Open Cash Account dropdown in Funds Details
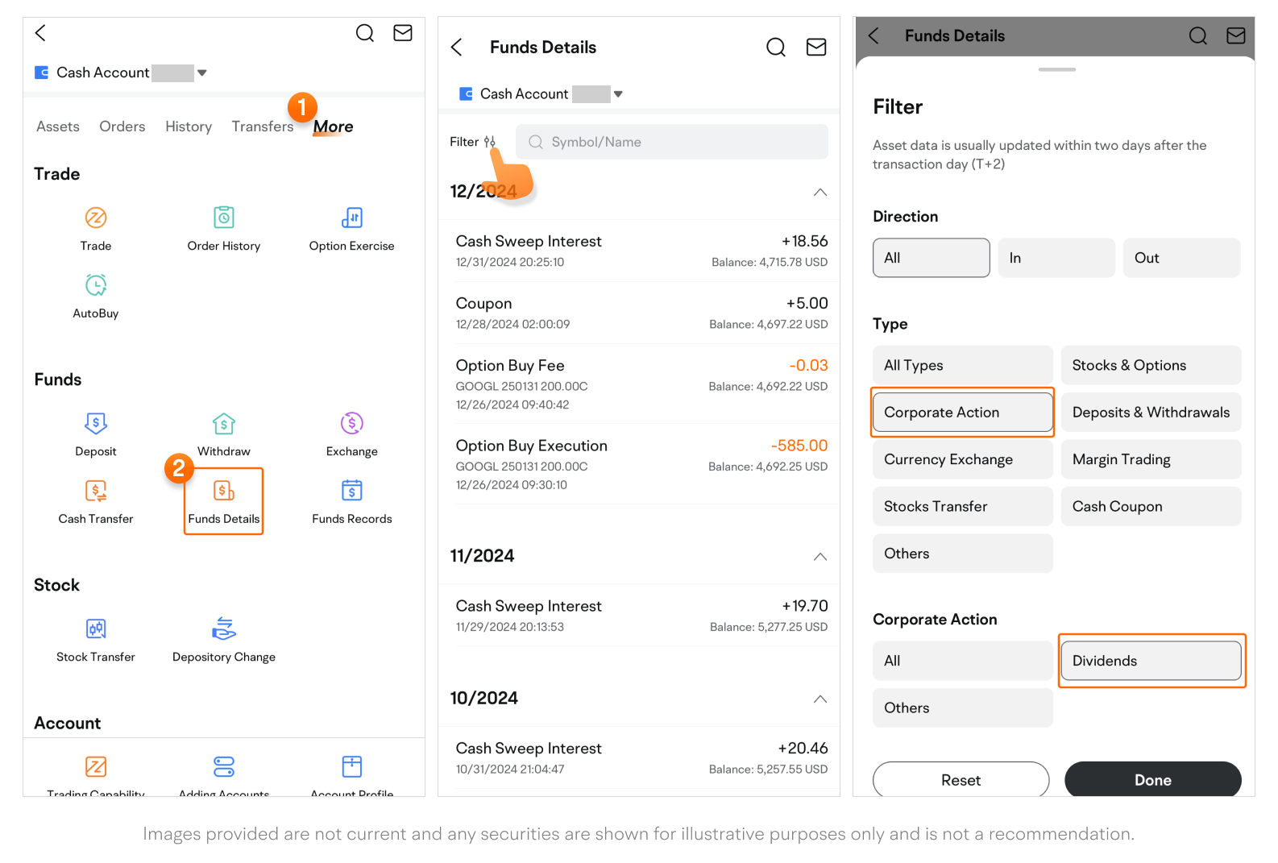Viewport: 1278px width, 863px height. [x=618, y=94]
